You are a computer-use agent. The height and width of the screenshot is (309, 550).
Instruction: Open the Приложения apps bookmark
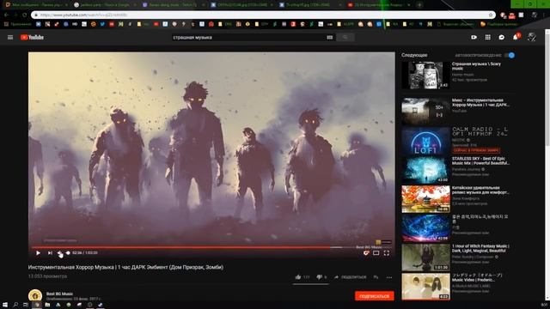click(x=17, y=24)
